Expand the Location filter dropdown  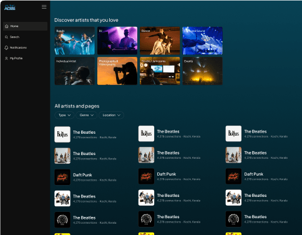[x=111, y=115]
